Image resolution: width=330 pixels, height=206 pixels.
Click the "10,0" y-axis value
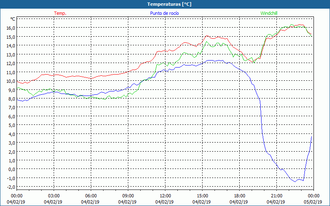pyautogui.click(x=12, y=81)
